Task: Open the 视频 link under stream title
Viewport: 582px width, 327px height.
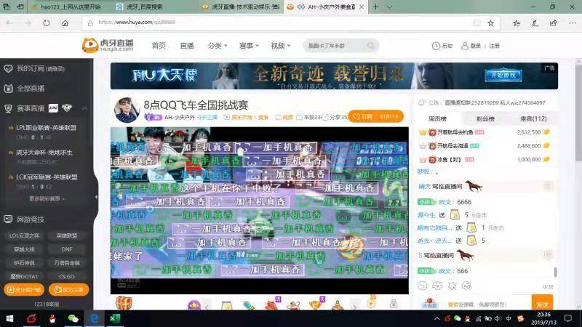Action: point(284,117)
